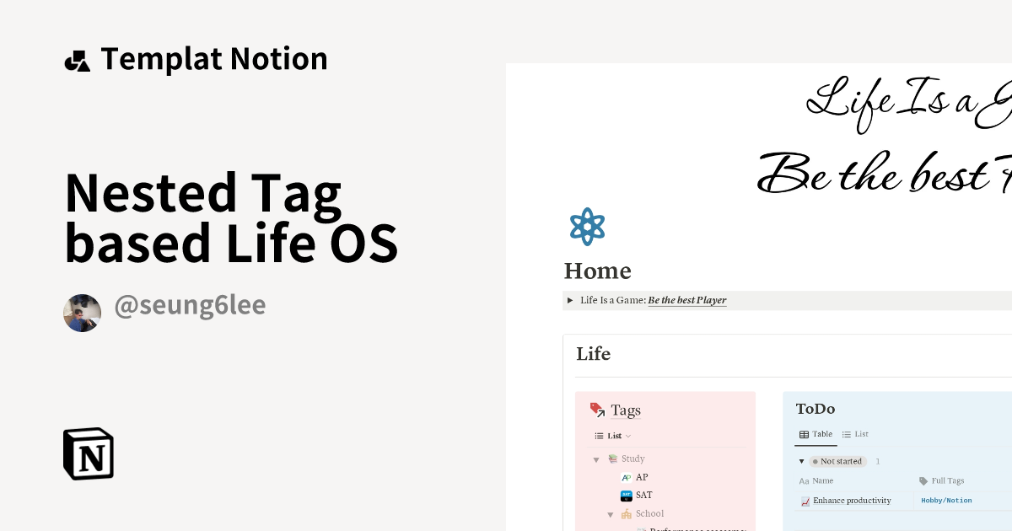The image size is (1012, 531).
Task: Switch to the List tab in ToDo
Action: [855, 434]
